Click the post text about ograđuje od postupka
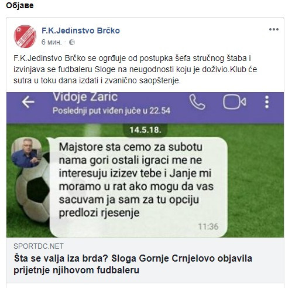This screenshot has height=288, width=285. [x=135, y=69]
